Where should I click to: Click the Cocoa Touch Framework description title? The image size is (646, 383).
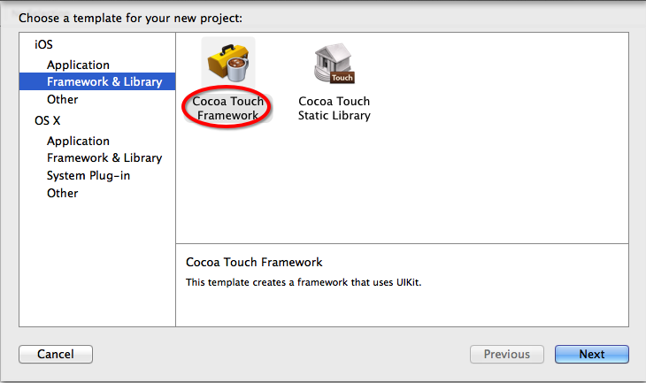[x=254, y=263]
